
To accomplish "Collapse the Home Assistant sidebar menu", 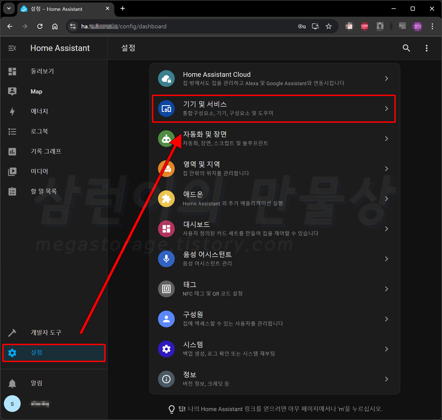I will pos(12,48).
